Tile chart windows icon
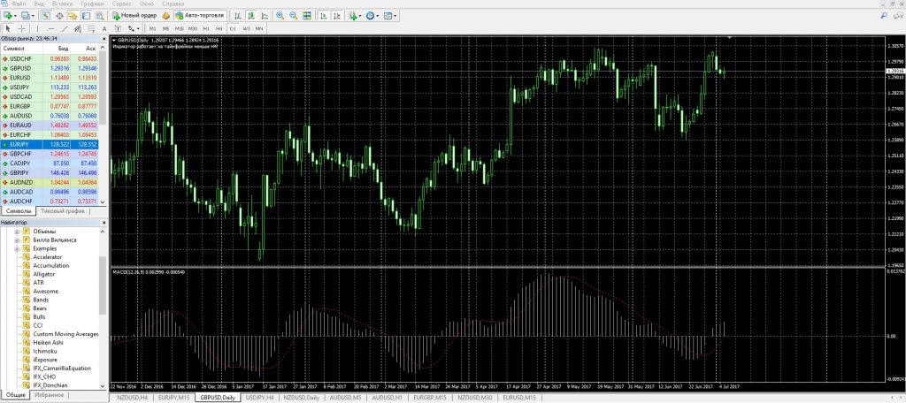 tap(307, 16)
